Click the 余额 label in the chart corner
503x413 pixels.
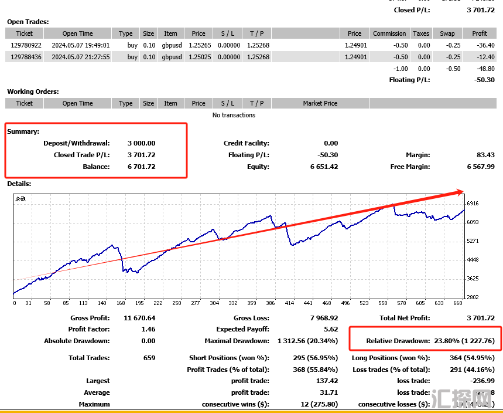click(x=20, y=199)
